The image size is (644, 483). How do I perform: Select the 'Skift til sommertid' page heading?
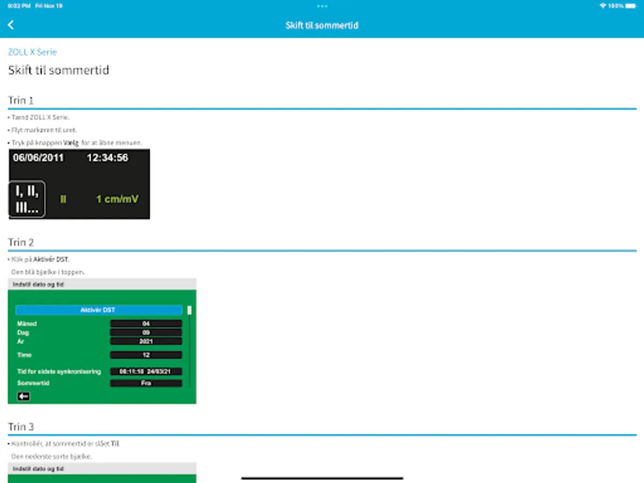[58, 70]
